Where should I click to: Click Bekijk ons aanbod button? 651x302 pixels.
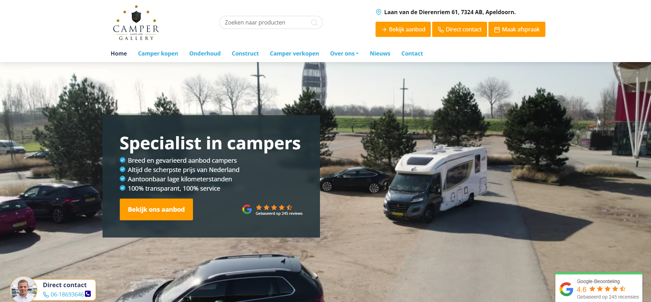click(x=156, y=209)
